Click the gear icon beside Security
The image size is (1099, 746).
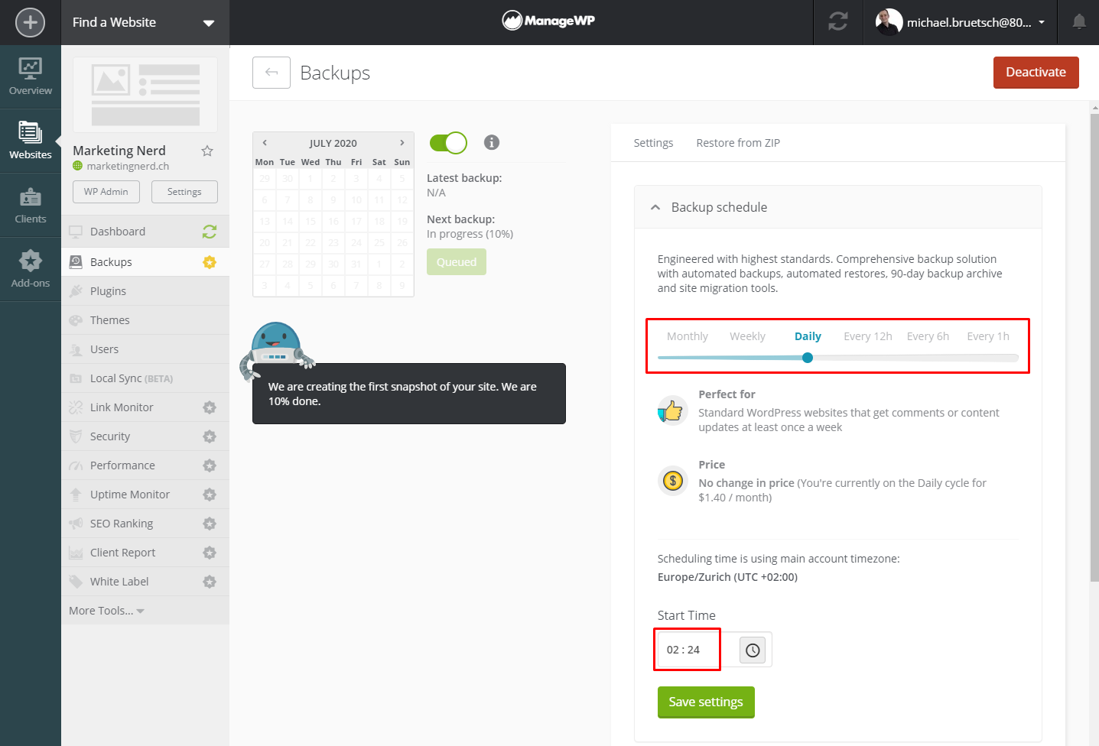point(210,436)
